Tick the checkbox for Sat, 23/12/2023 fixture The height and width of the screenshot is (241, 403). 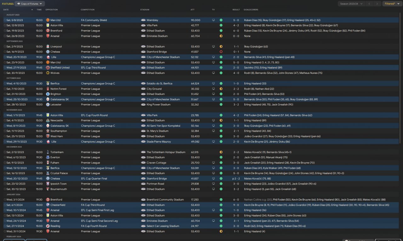5,184
